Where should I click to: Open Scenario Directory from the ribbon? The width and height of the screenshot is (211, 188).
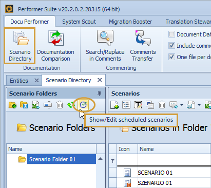(20, 46)
